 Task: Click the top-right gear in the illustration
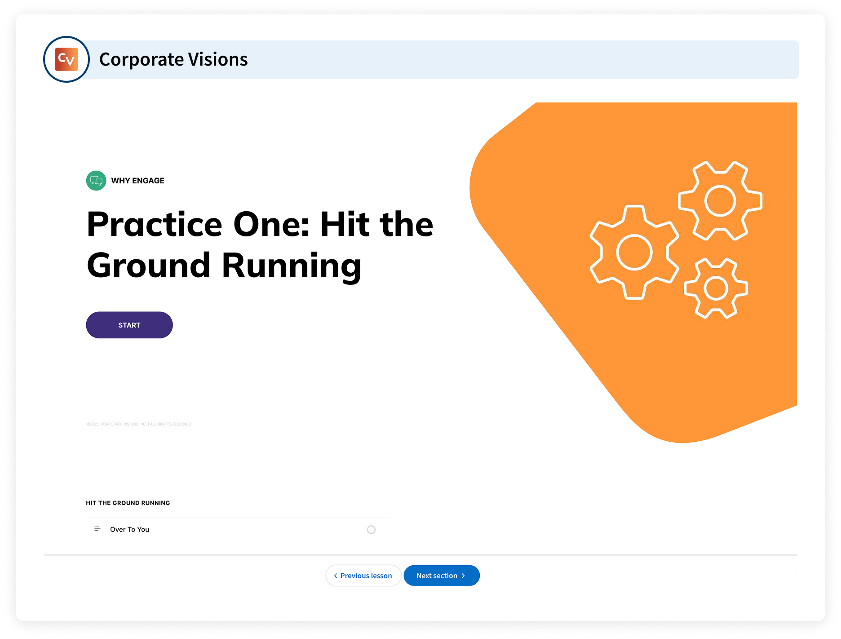[720, 201]
